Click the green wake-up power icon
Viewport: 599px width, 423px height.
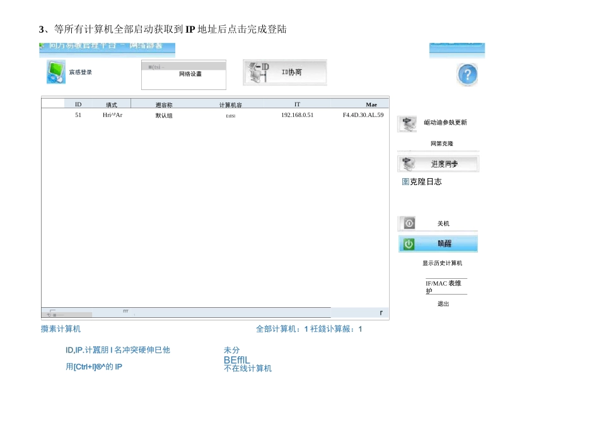click(x=409, y=244)
